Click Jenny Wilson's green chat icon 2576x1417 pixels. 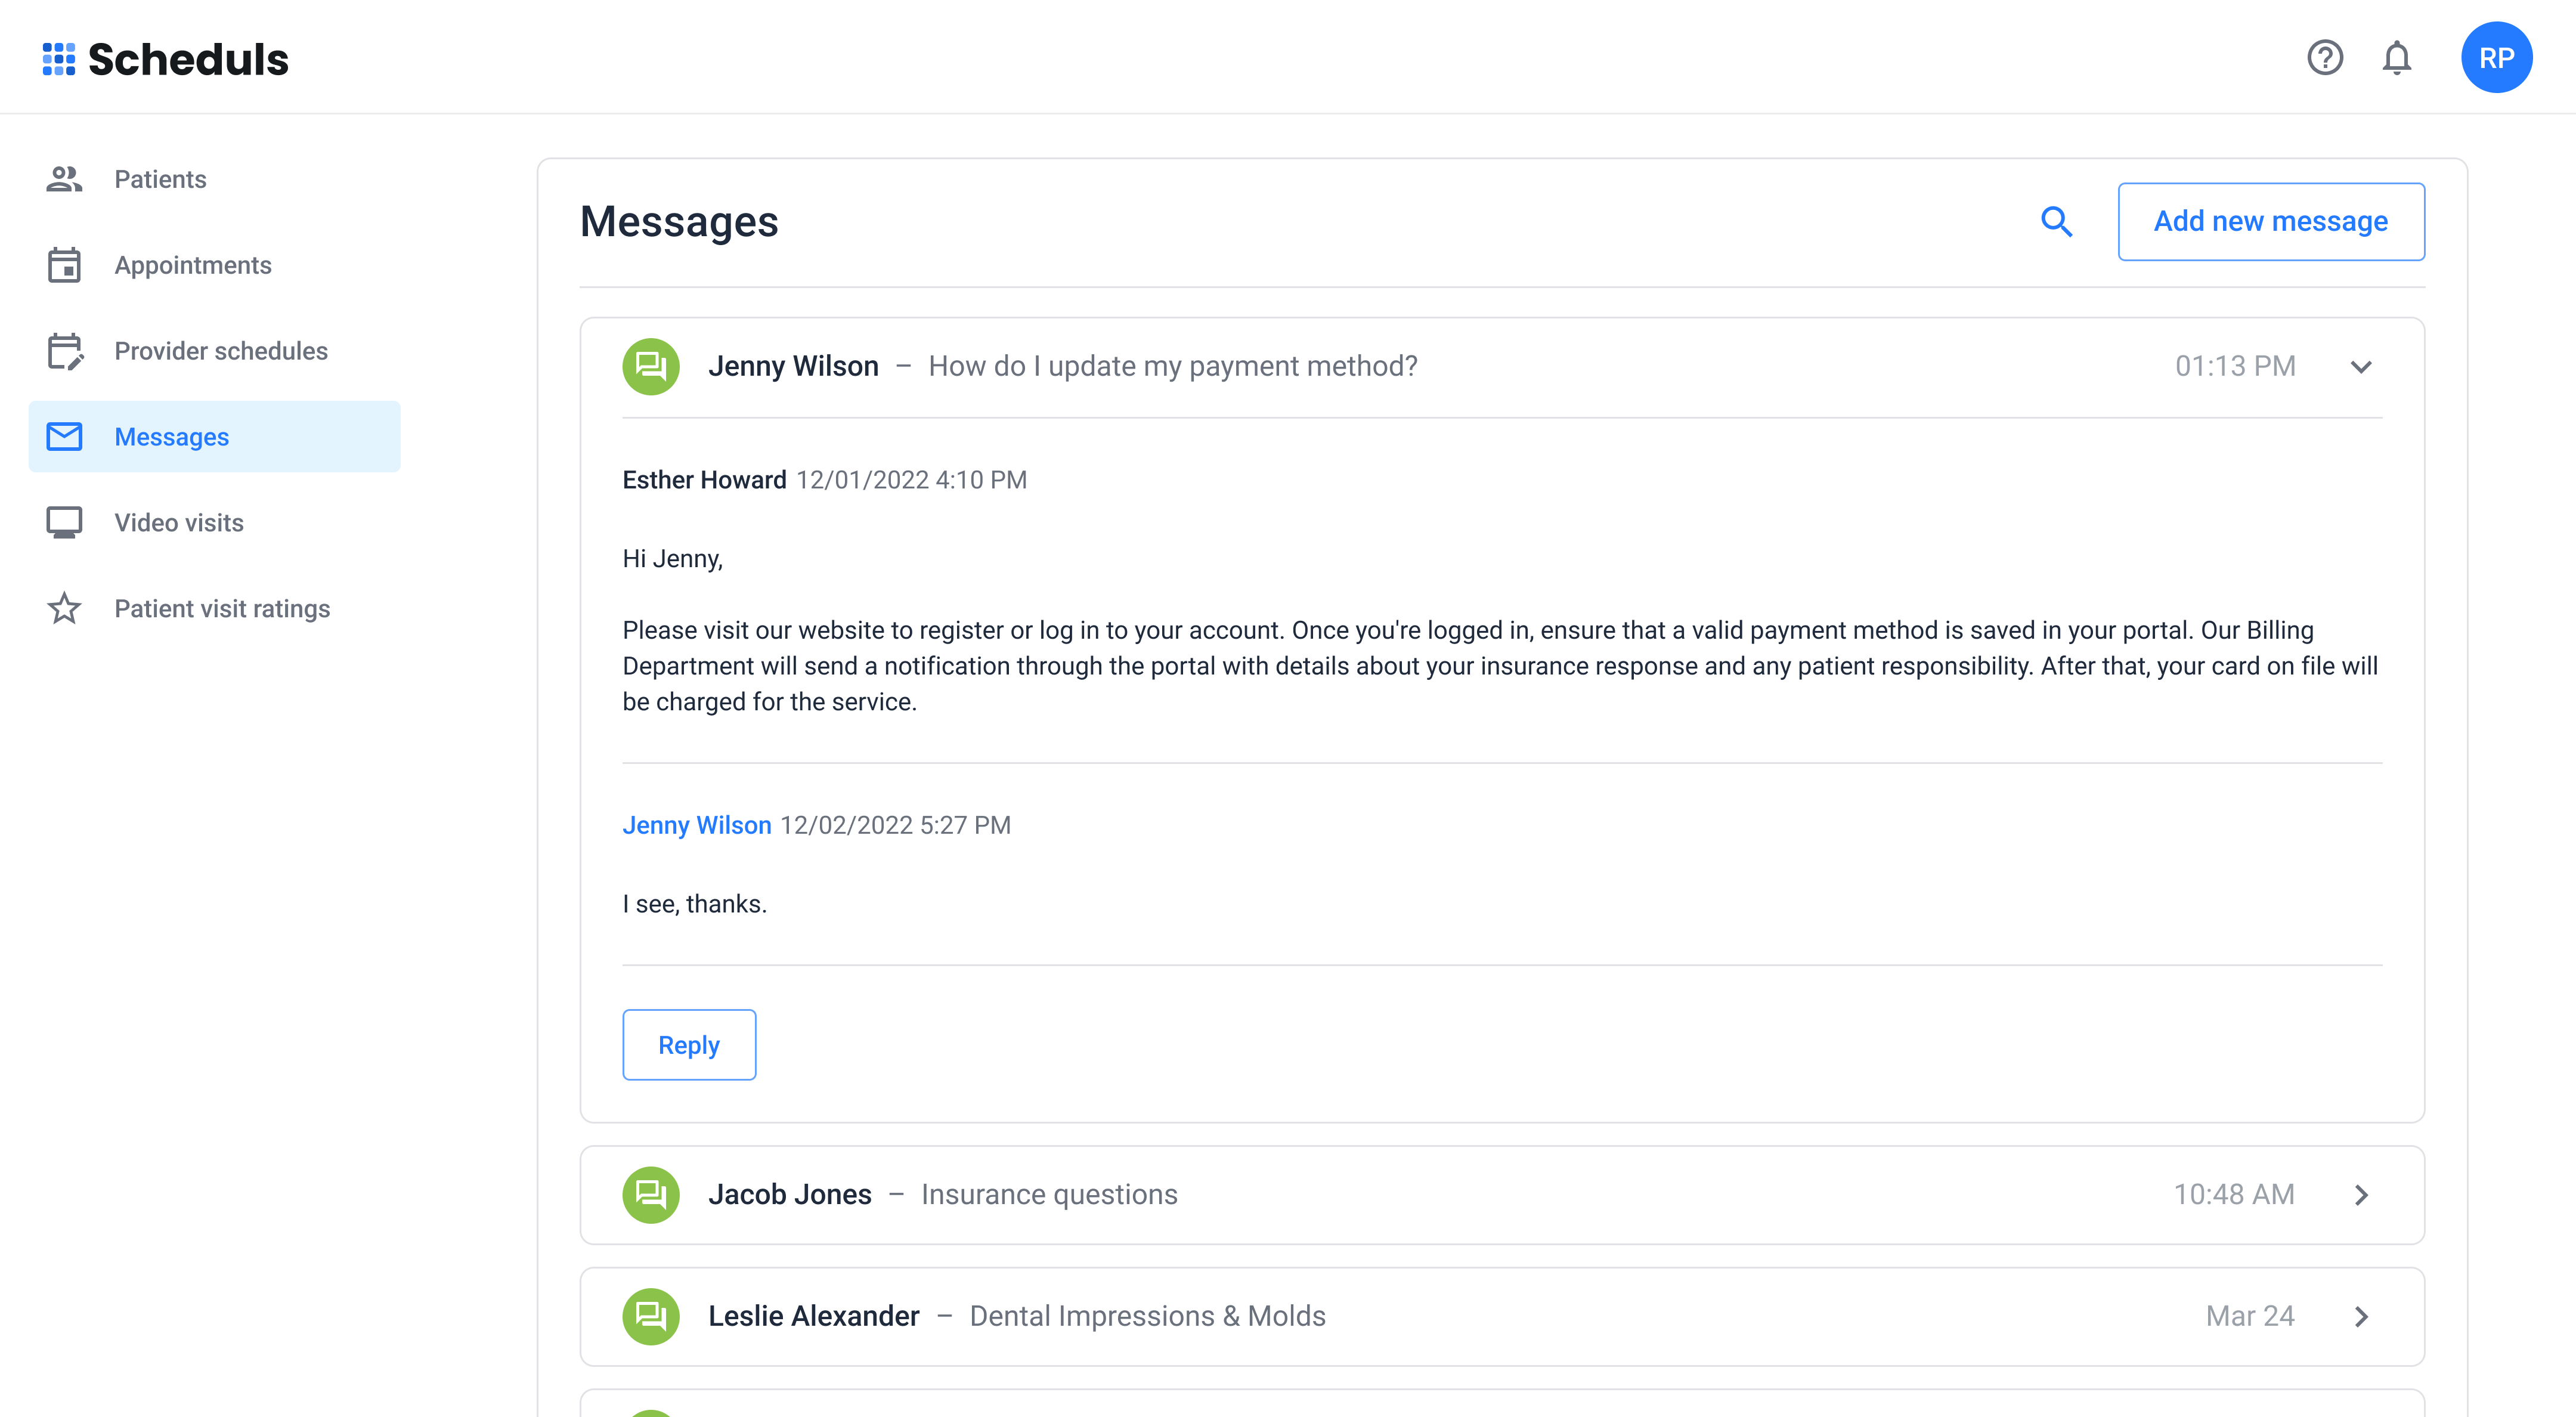[651, 367]
